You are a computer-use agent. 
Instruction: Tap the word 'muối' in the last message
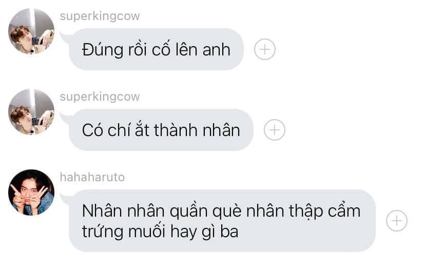tap(146, 232)
